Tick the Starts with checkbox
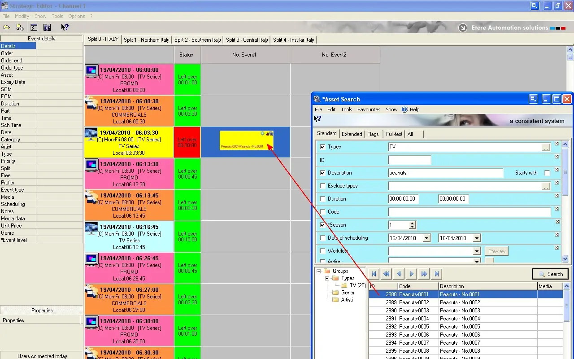Viewport: 574px width, 359px height. click(547, 173)
